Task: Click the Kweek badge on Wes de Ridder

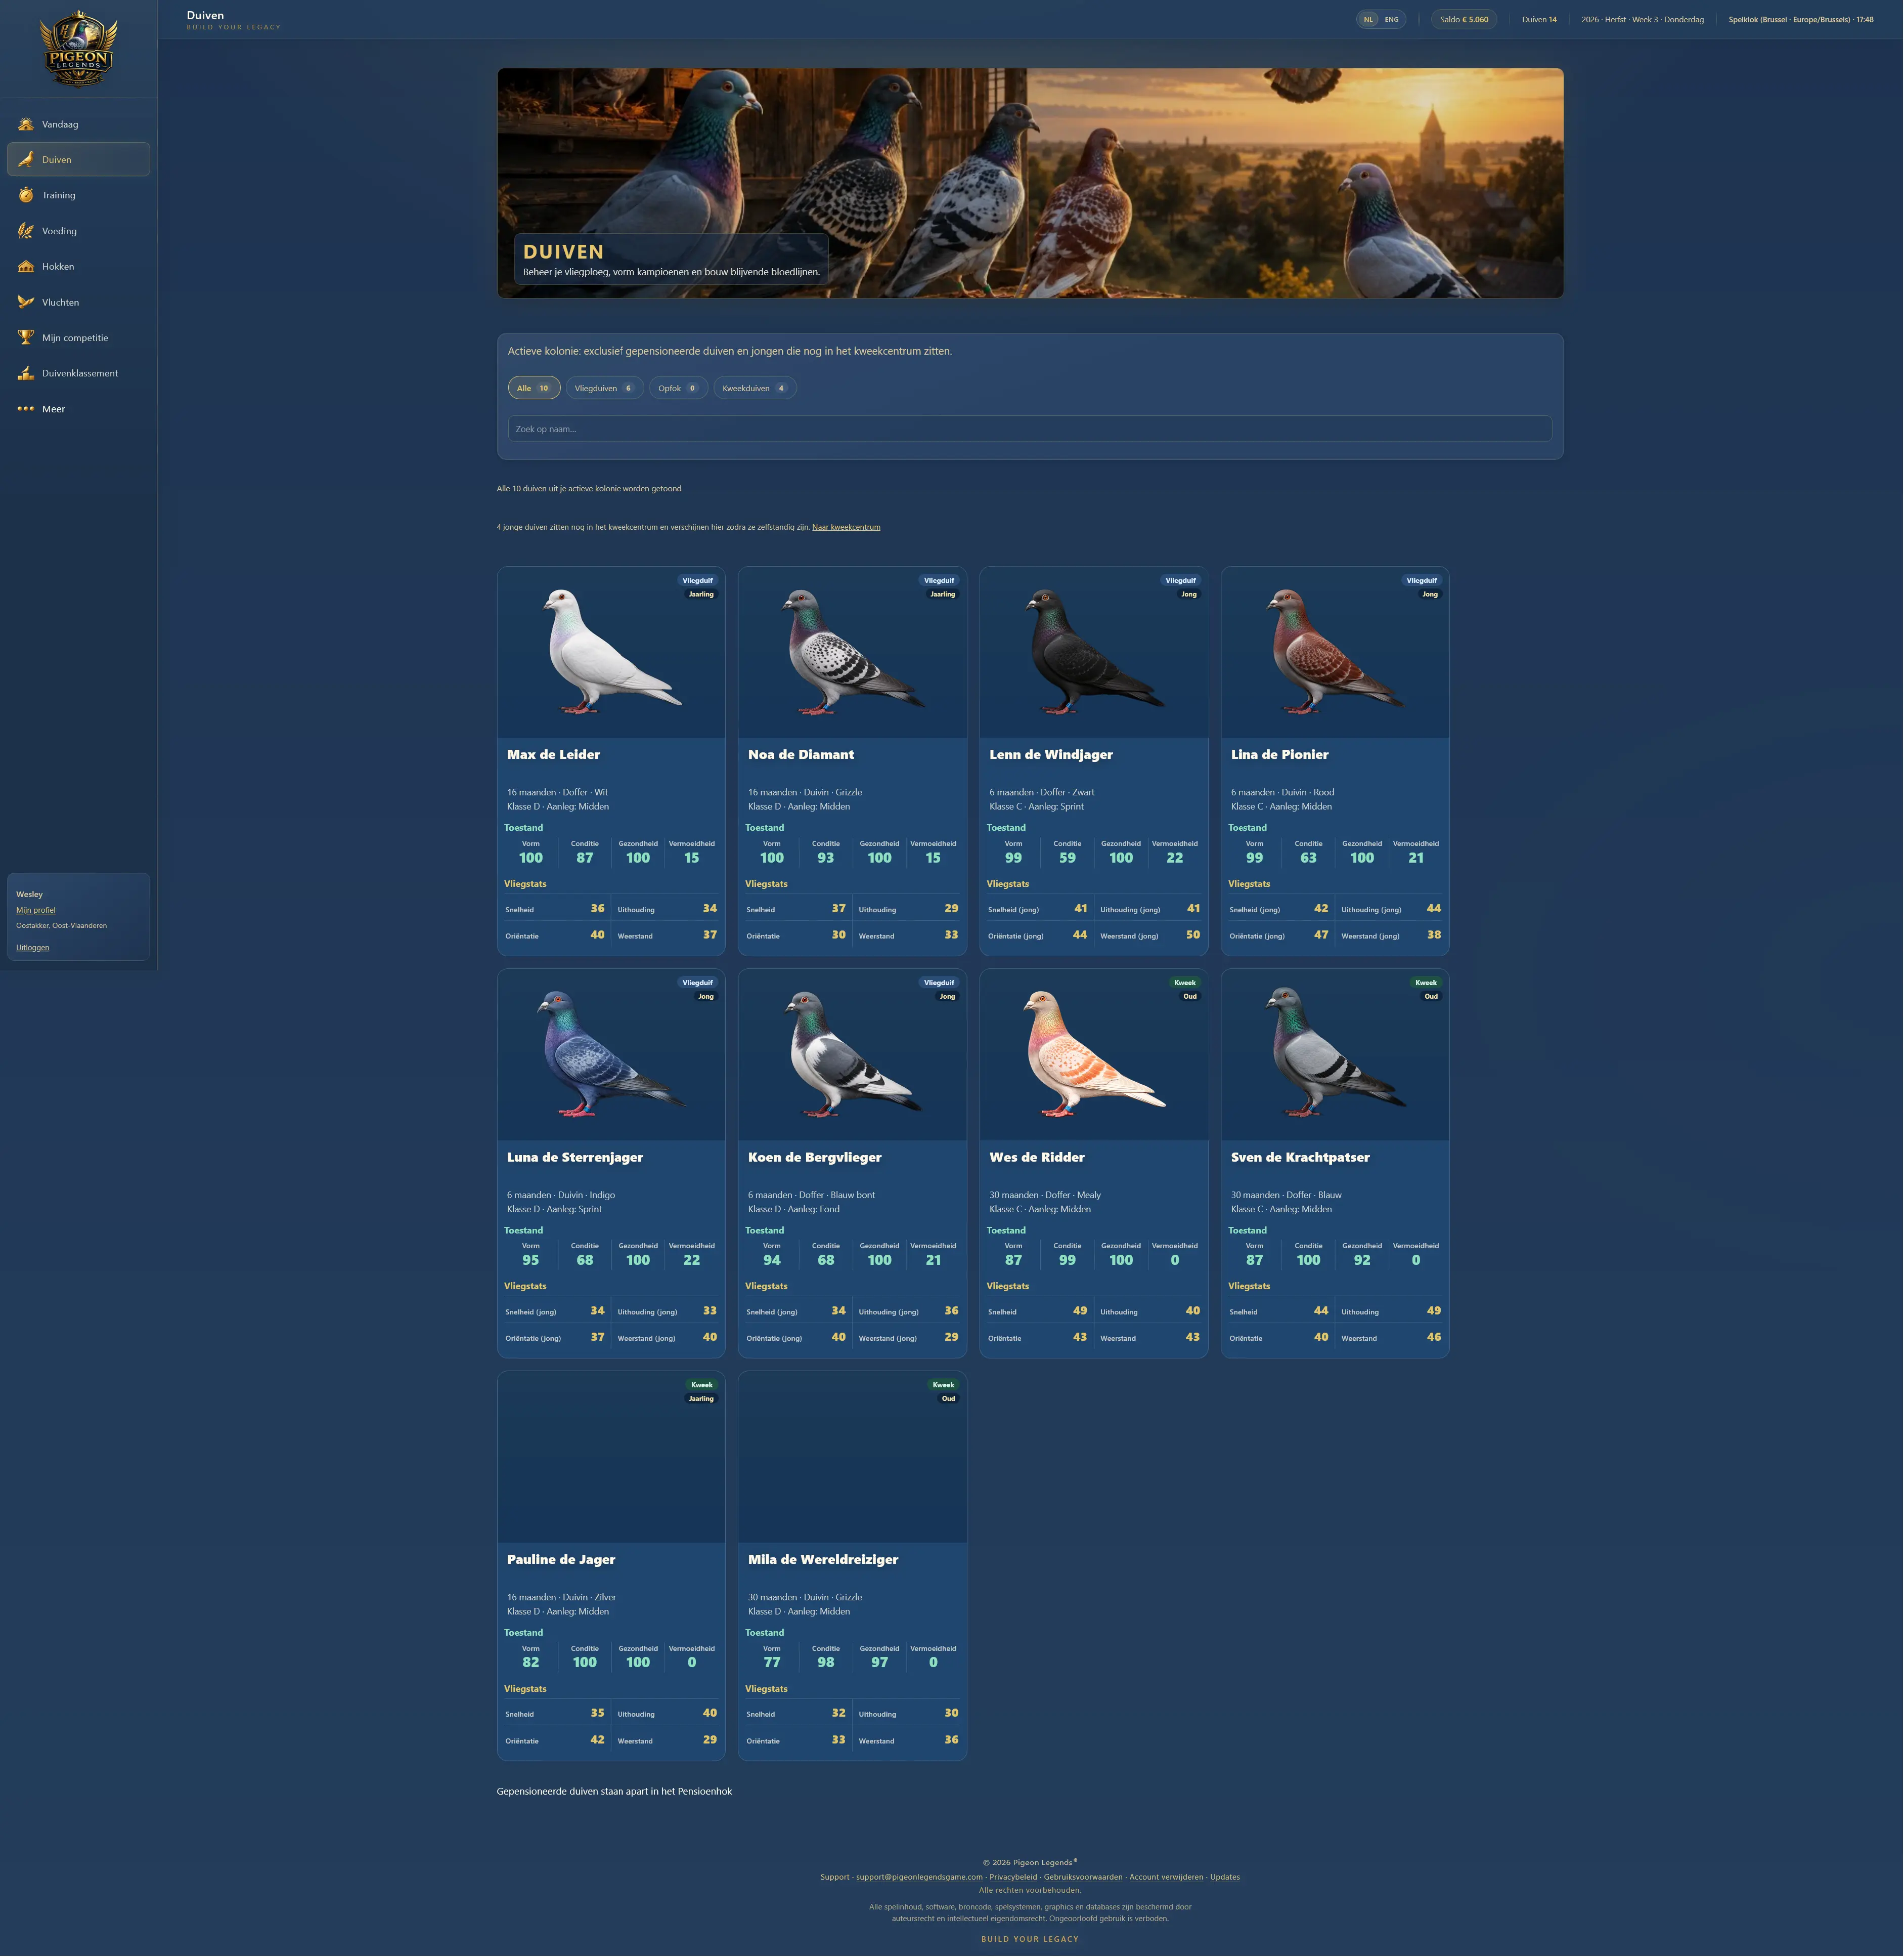Action: click(x=1185, y=983)
